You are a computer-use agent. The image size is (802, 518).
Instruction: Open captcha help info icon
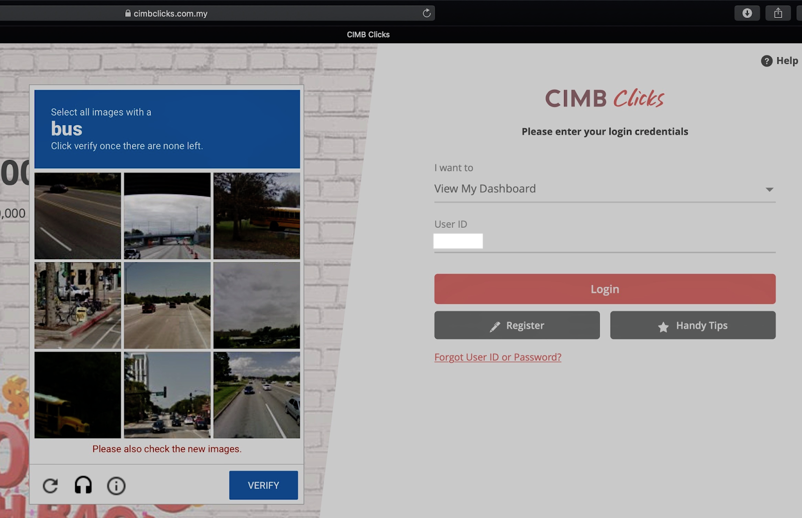pos(116,485)
